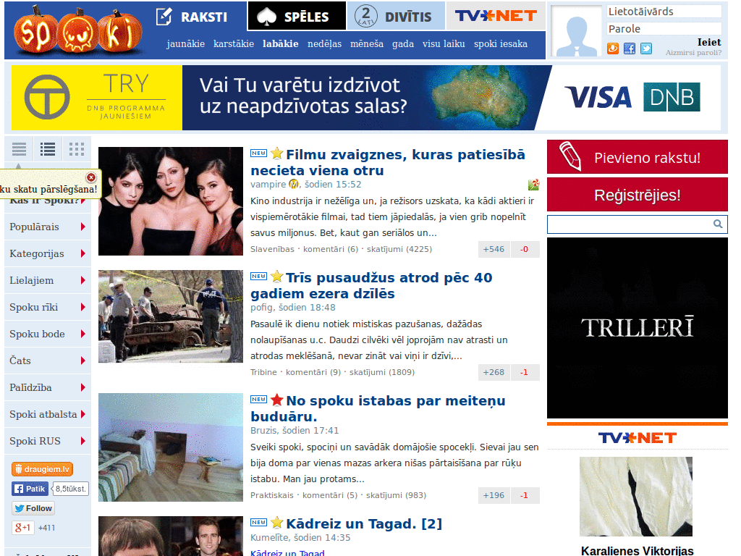Viewport: 741px width, 556px height.
Task: Open the SPĒLES tab
Action: point(296,17)
